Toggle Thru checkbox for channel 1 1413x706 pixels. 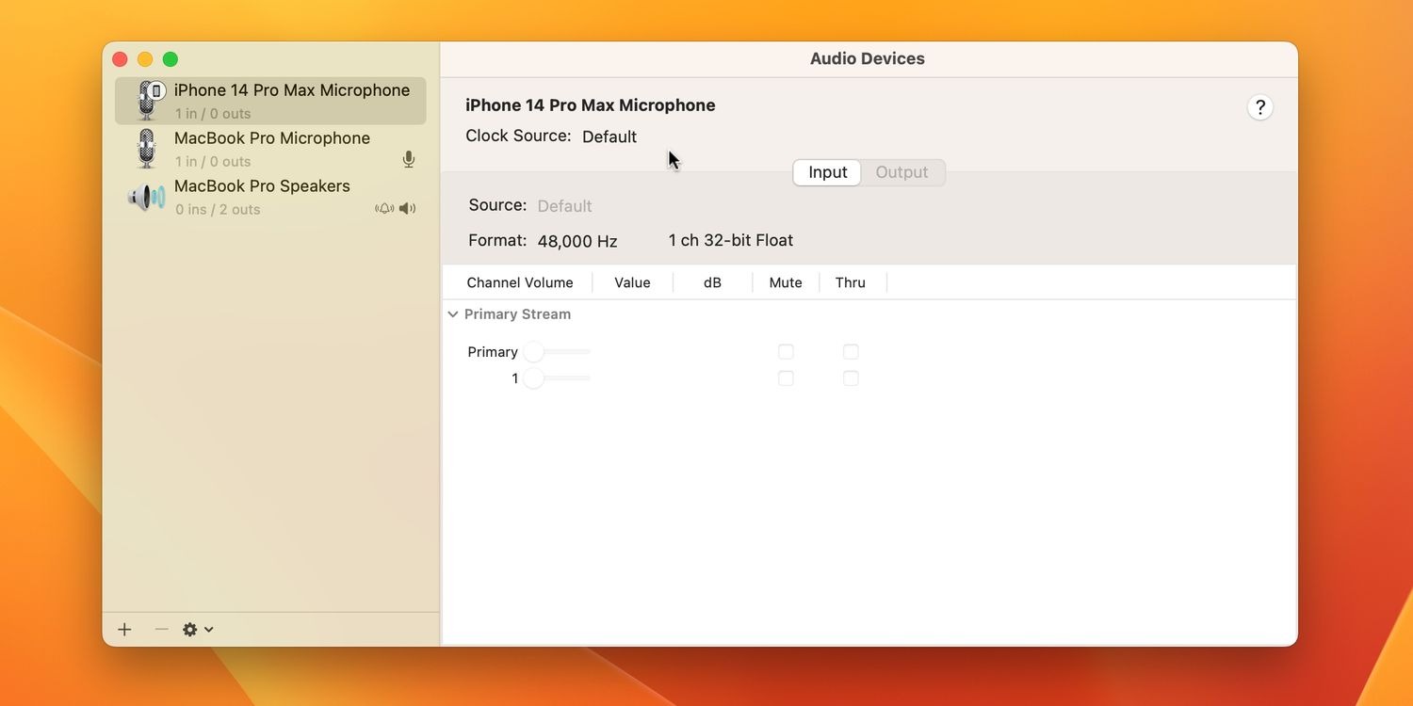[851, 378]
